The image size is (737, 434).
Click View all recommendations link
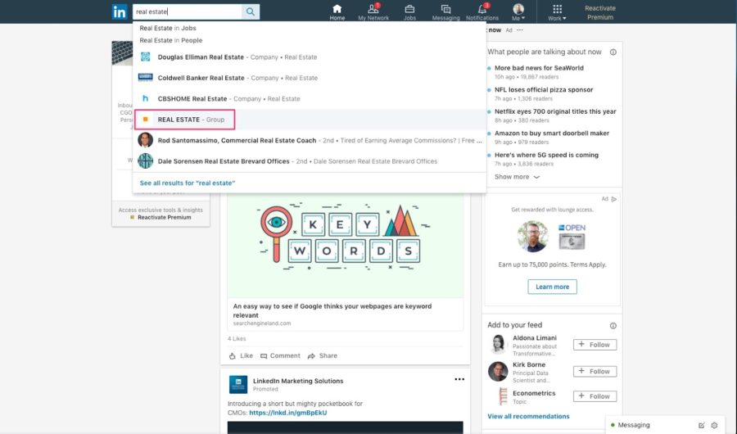coord(528,416)
